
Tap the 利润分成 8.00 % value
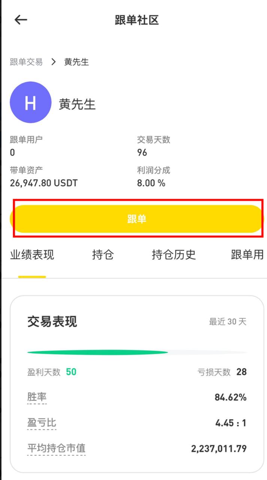click(x=151, y=183)
